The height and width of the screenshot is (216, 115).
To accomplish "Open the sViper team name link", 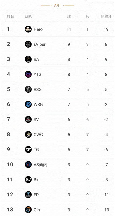I will (x=40, y=44).
